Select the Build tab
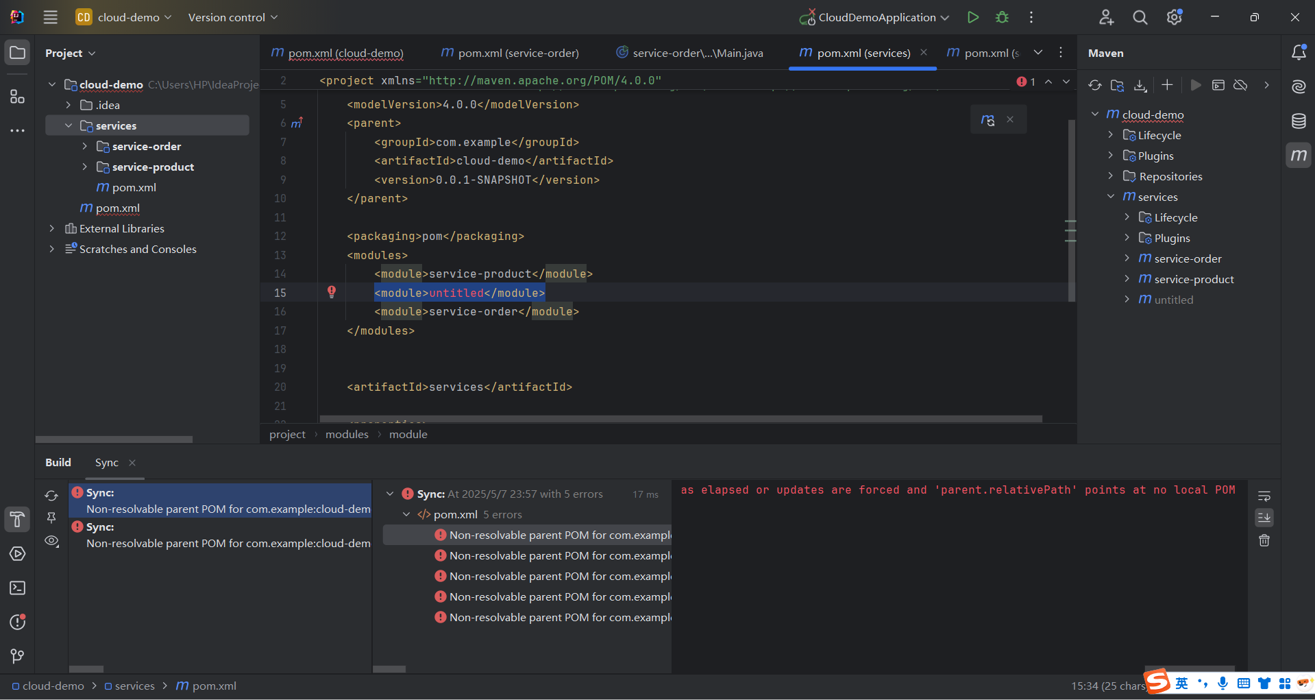The image size is (1315, 700). [58, 462]
